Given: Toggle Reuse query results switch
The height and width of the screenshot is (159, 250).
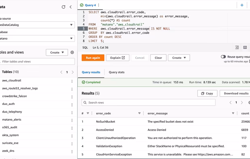Looking at the screenshot, I should pyautogui.click(x=223, y=57).
